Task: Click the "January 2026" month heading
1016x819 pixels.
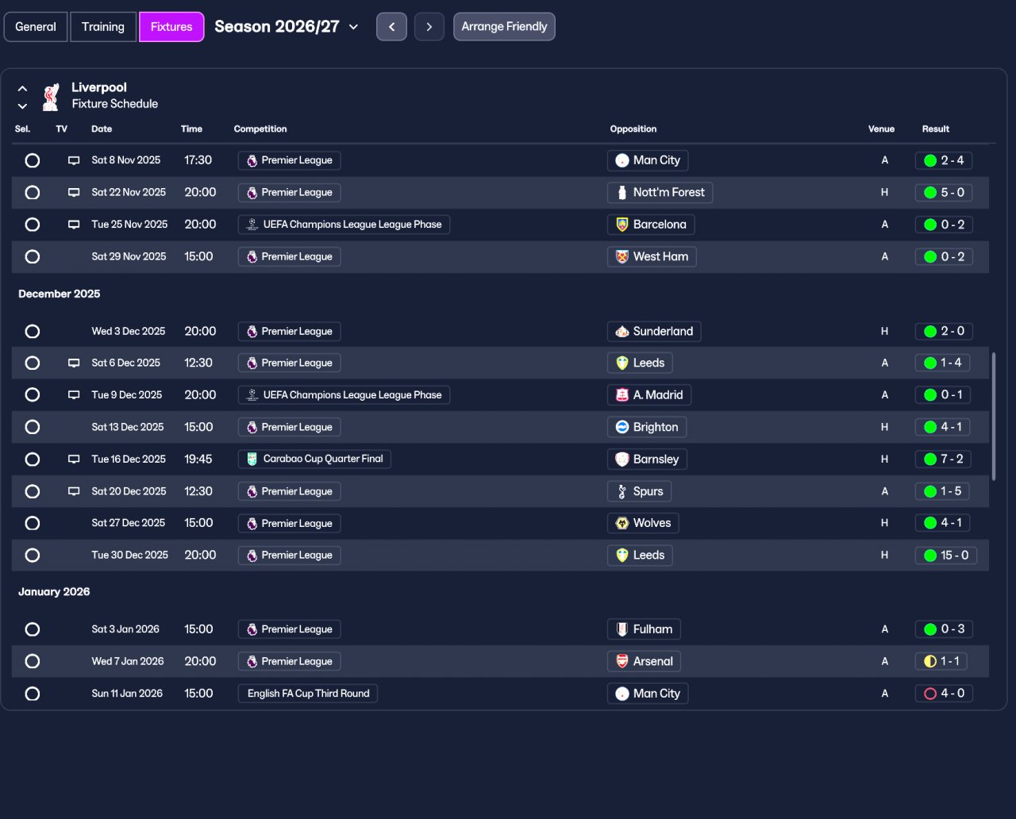Action: coord(54,592)
